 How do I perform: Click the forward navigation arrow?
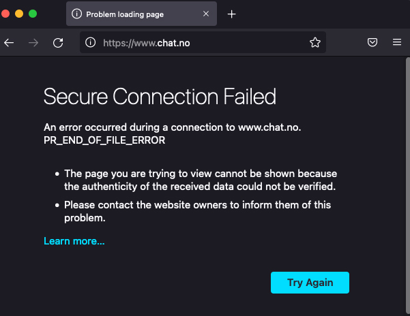33,42
